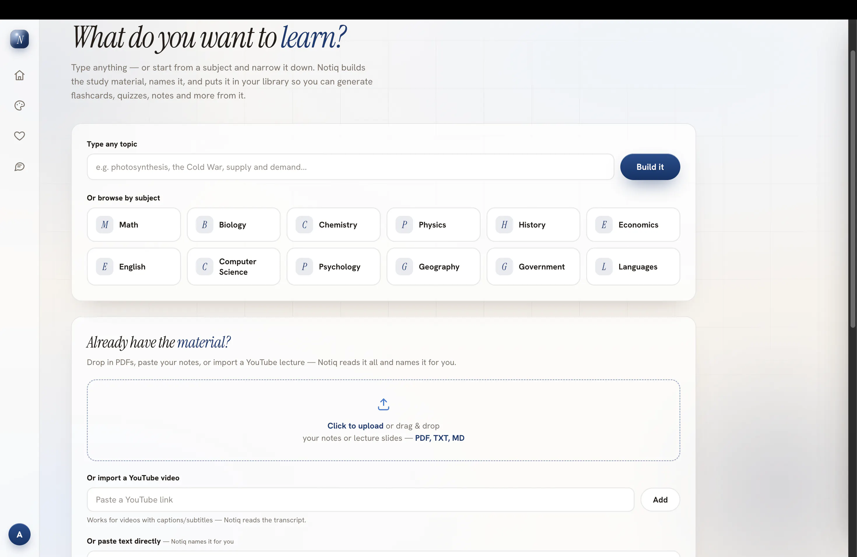Image resolution: width=857 pixels, height=557 pixels.
Task: Go to Home via the house icon
Action: click(x=20, y=75)
